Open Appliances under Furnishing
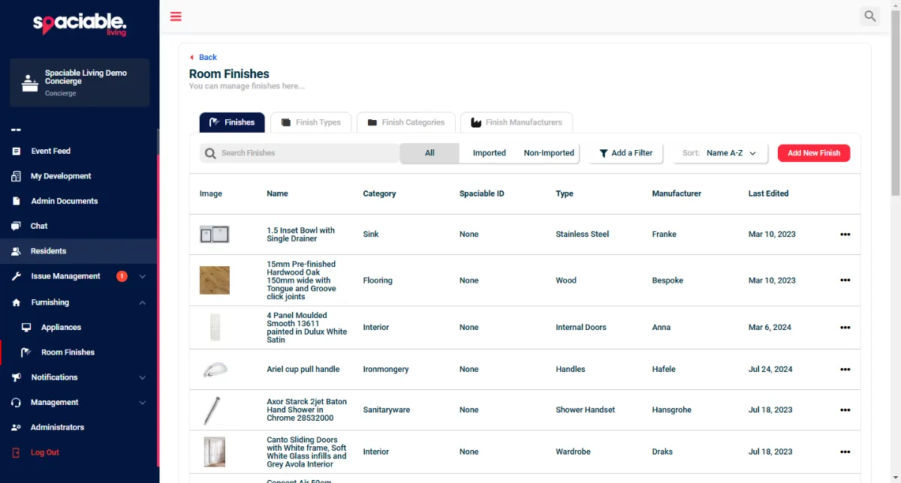This screenshot has height=483, width=901. 61,327
